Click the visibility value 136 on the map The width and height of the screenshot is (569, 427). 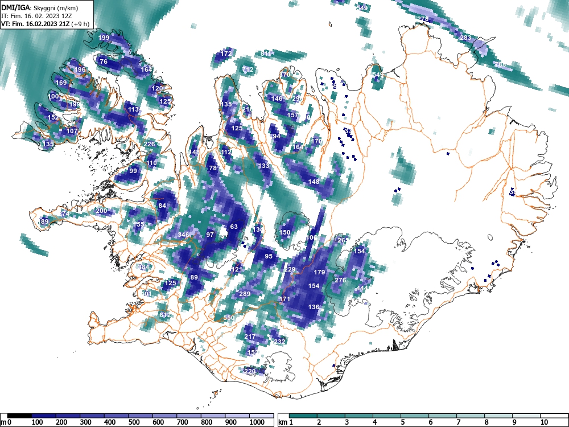point(314,307)
